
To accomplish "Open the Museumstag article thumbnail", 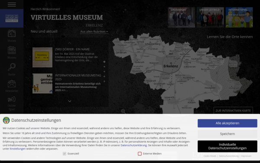I will (42, 83).
